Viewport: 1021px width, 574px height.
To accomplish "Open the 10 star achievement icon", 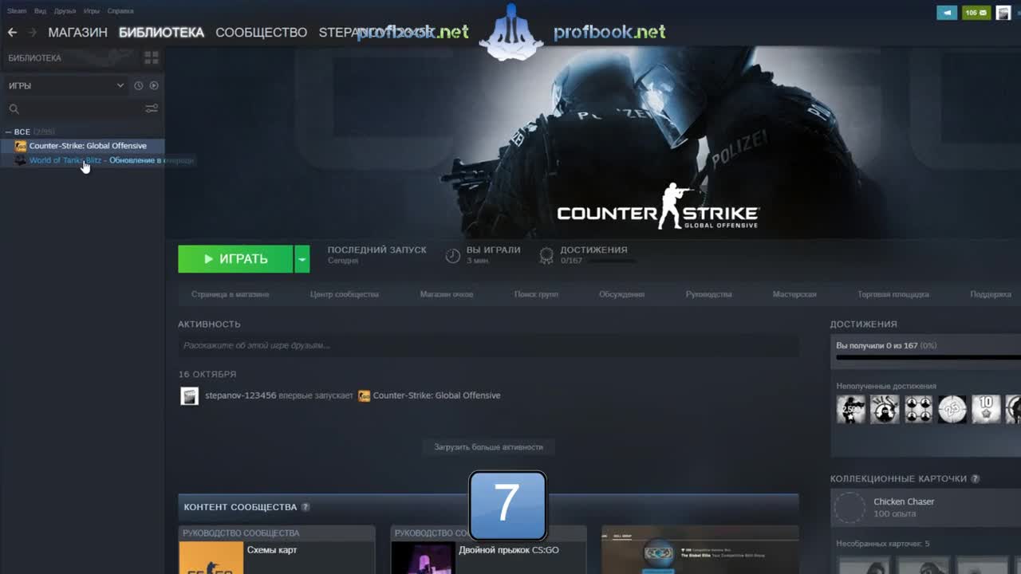I will tap(986, 409).
